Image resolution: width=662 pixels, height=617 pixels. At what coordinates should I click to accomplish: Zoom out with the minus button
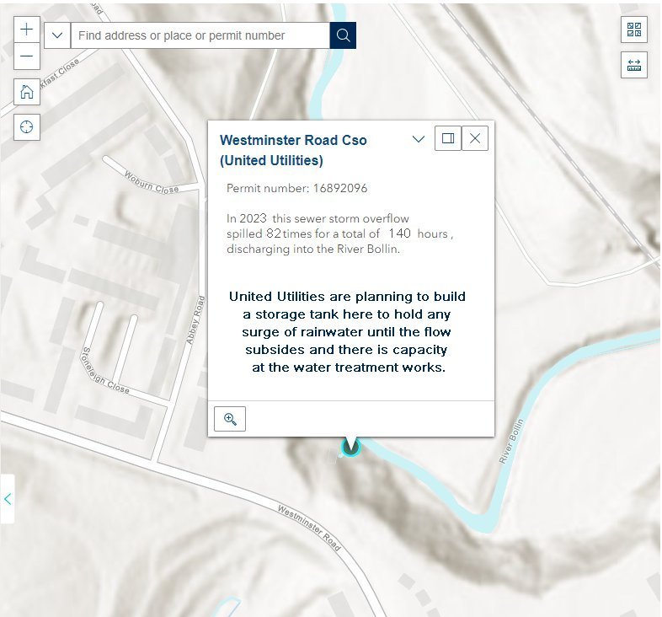[x=27, y=56]
